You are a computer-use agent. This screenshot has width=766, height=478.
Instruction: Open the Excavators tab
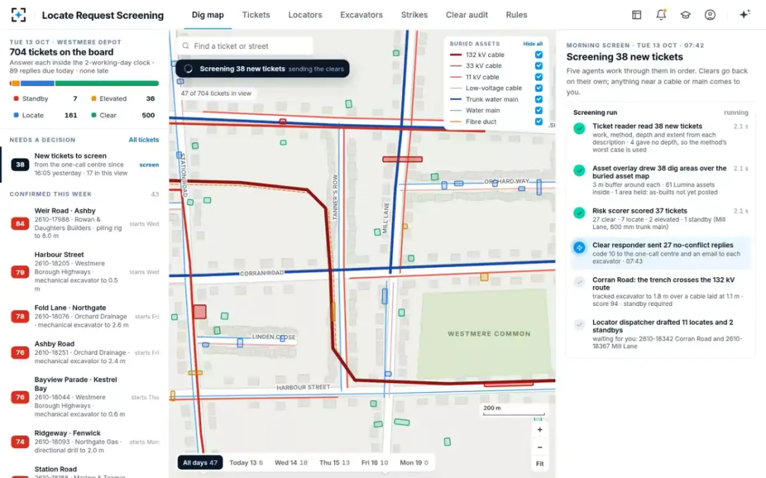click(x=361, y=15)
